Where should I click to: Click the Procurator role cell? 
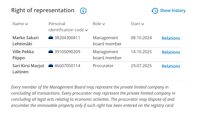pos(103,66)
